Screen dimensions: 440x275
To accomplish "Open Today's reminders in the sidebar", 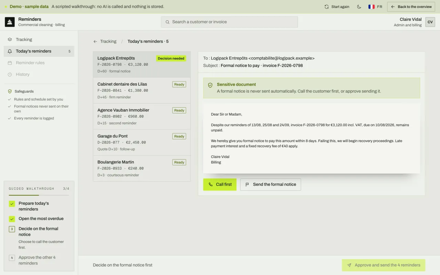I will pos(39,51).
